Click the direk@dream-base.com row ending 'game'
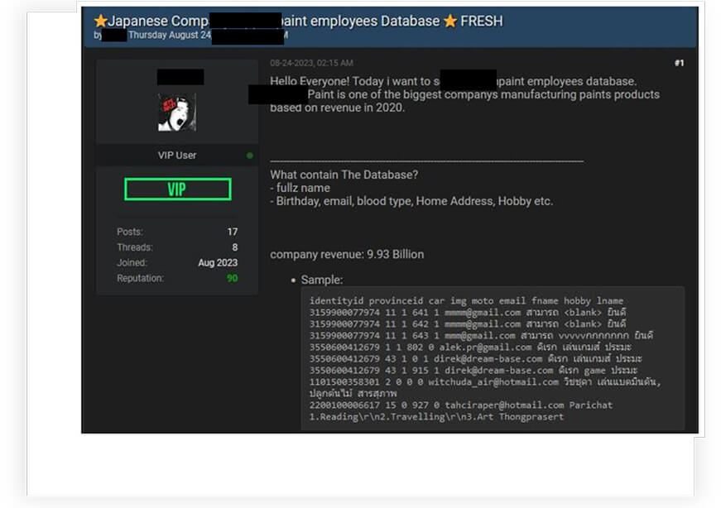Screen dimensions: 721x508 (x=473, y=370)
